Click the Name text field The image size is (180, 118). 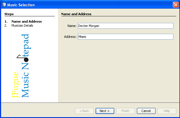click(x=125, y=26)
